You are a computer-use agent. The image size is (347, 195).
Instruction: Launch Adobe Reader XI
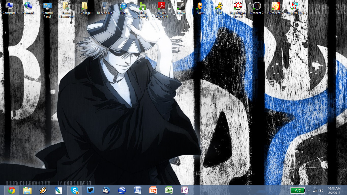coord(162,10)
